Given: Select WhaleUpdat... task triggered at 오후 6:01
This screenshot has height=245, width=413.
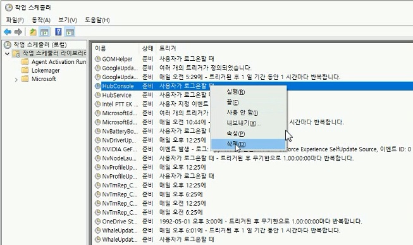Looking at the screenshot, I should 253,230.
